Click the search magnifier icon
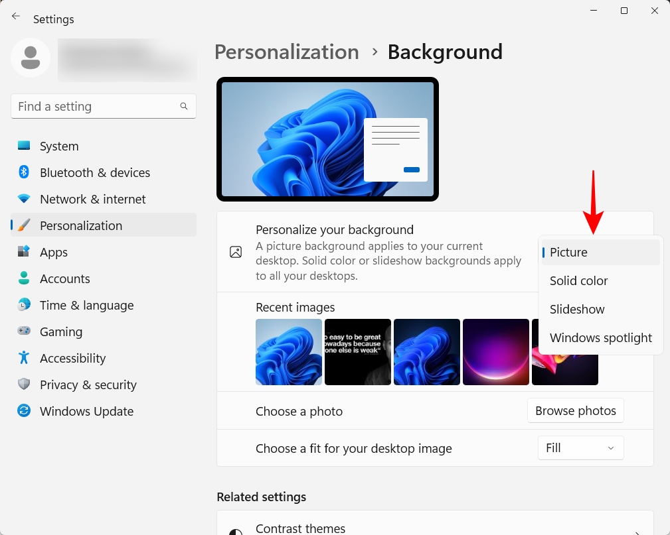Viewport: 670px width, 535px height. [184, 106]
